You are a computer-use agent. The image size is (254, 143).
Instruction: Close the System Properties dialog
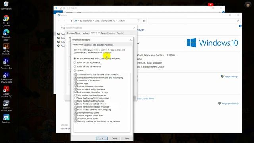(134, 28)
